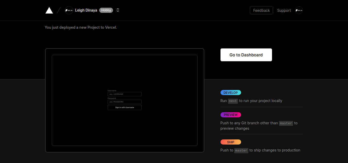Click the PREVIEW gradient badge

pos(231,115)
